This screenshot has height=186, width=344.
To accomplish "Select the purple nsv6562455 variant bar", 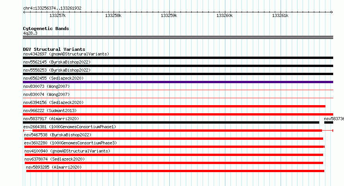I will (178, 82).
